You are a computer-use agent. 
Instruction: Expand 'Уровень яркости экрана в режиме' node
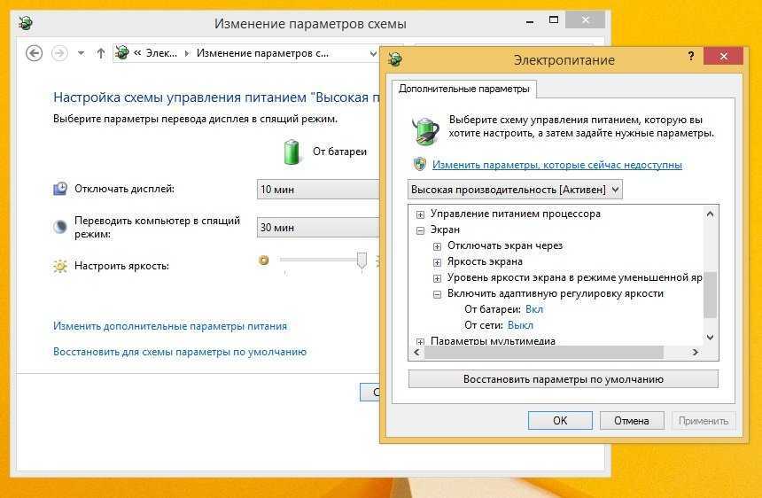point(438,278)
